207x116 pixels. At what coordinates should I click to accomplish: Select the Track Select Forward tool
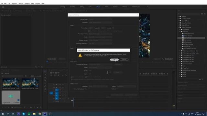point(45,74)
